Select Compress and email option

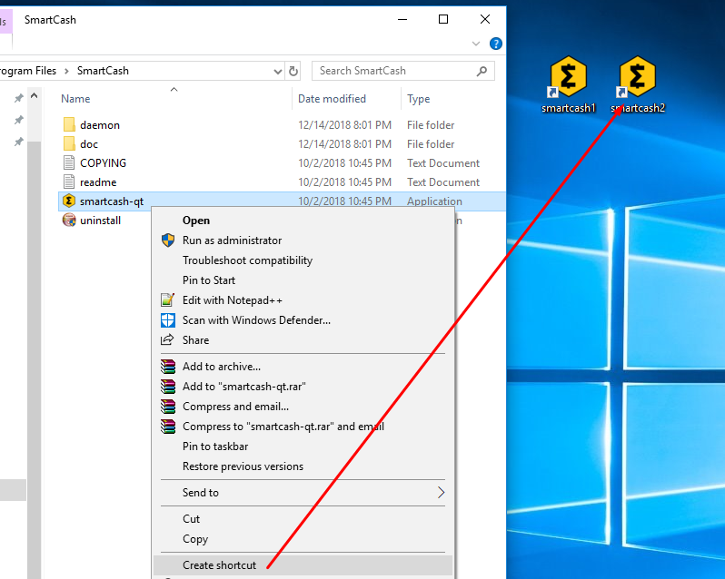pyautogui.click(x=236, y=407)
